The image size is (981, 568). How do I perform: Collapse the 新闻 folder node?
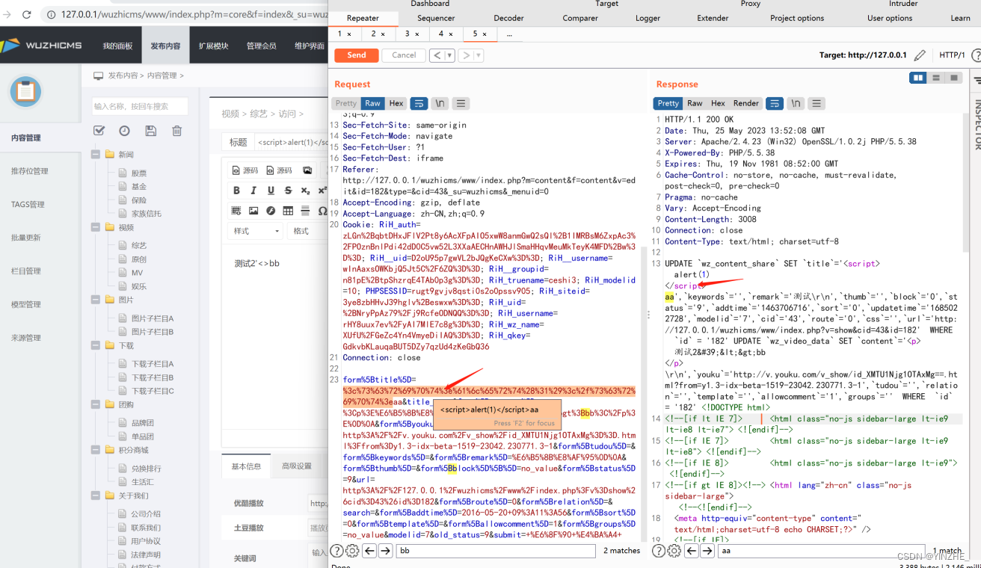[96, 155]
